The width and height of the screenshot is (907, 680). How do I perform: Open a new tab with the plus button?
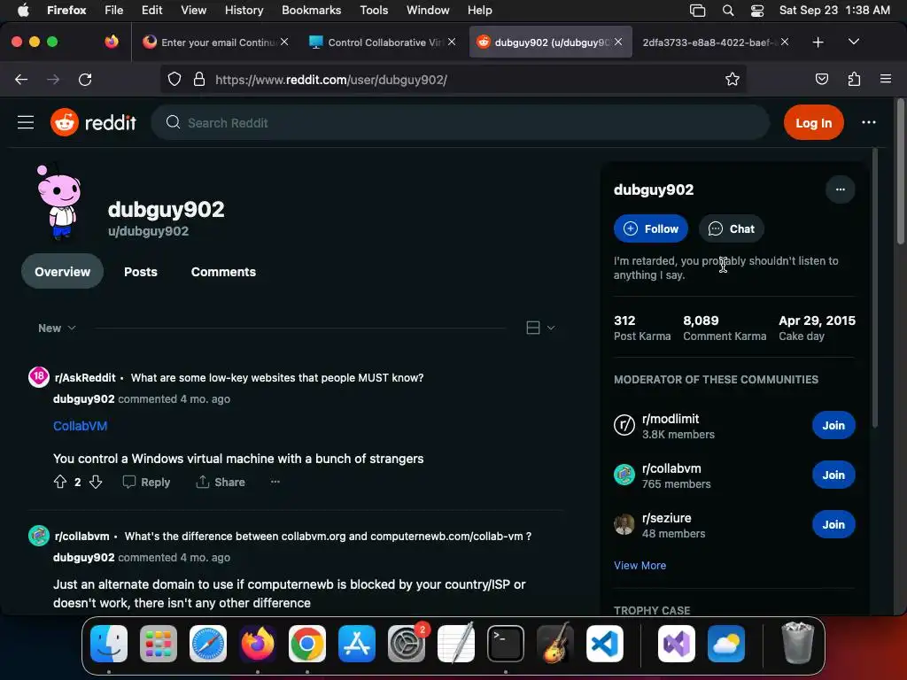click(x=818, y=42)
